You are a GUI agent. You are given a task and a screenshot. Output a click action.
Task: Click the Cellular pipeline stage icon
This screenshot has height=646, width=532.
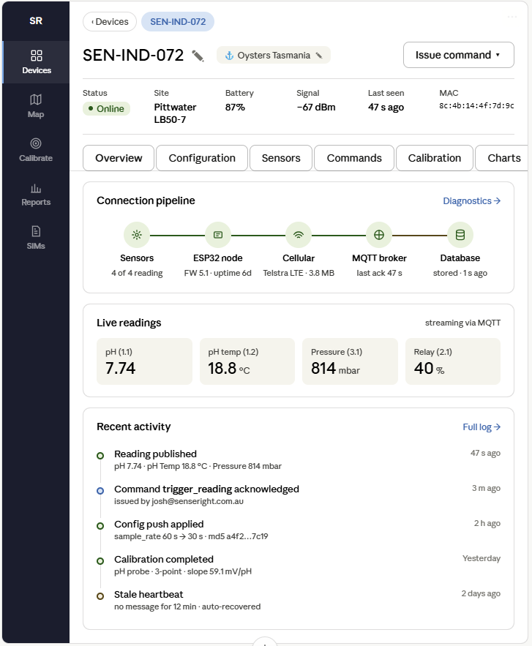[299, 235]
